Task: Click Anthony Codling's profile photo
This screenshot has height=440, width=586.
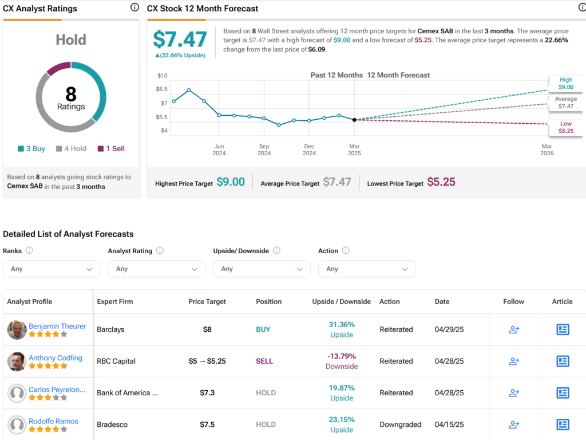Action: click(x=17, y=362)
